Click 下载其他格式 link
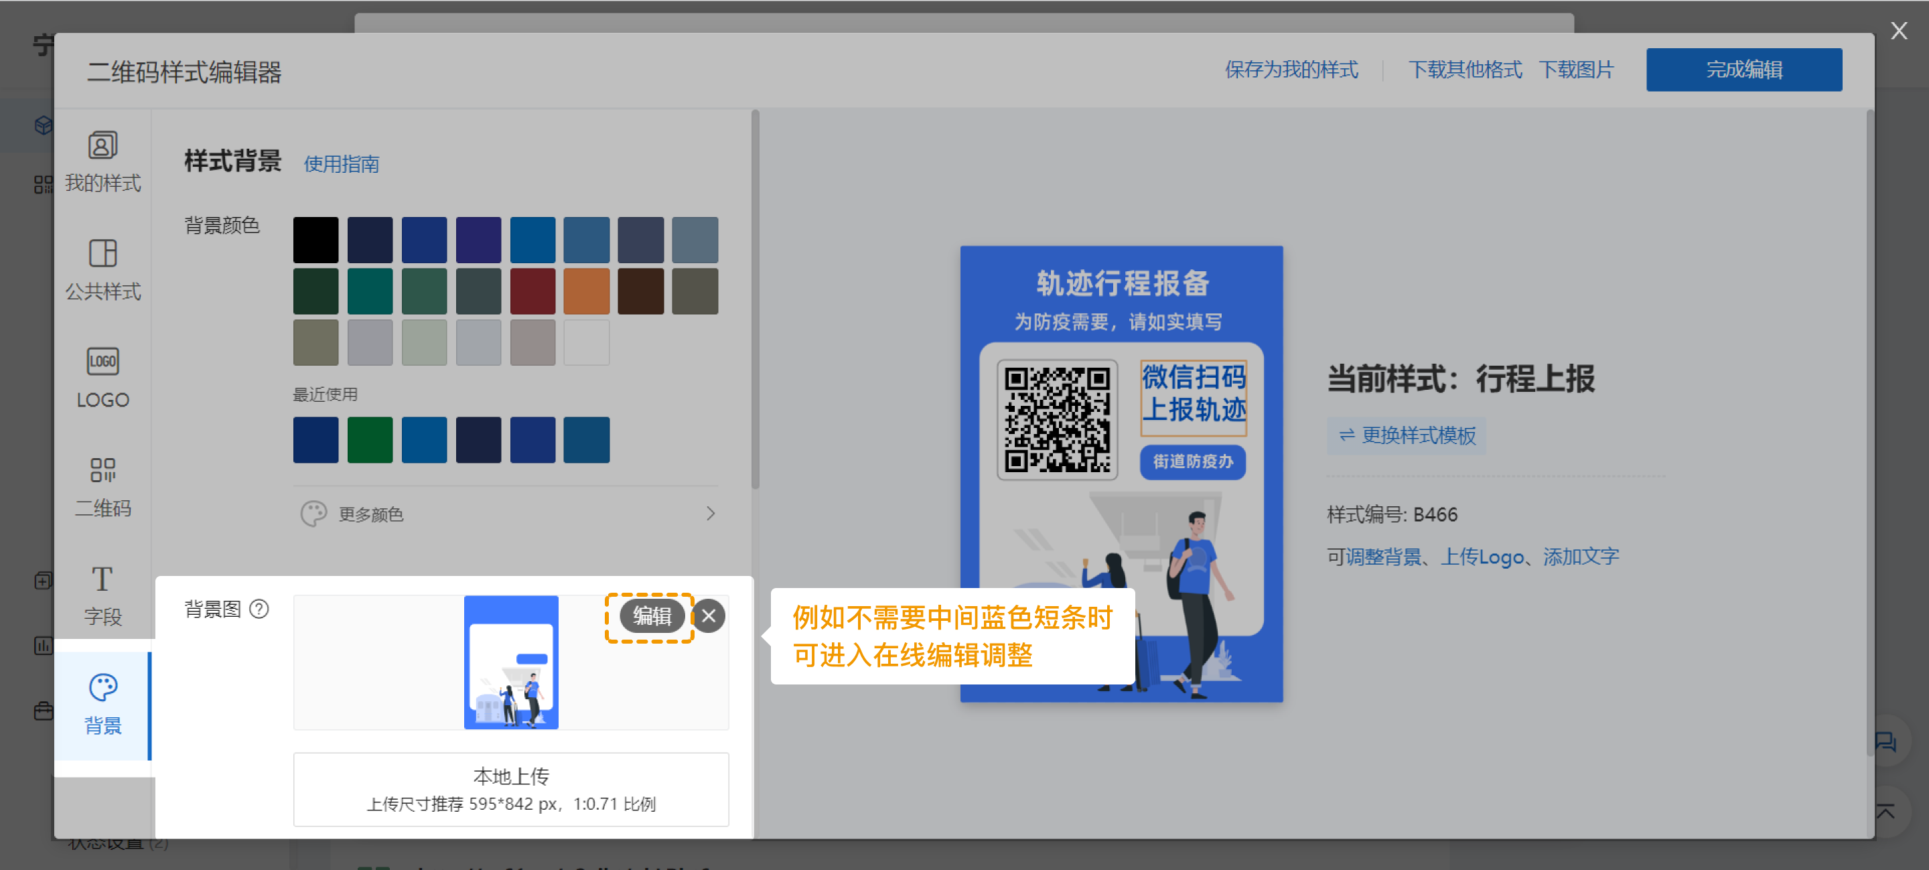The height and width of the screenshot is (870, 1929). coord(1464,70)
